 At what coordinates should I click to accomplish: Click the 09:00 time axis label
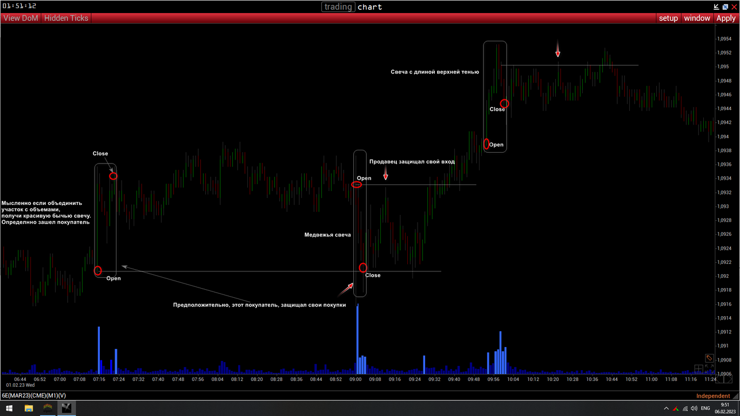click(x=356, y=379)
